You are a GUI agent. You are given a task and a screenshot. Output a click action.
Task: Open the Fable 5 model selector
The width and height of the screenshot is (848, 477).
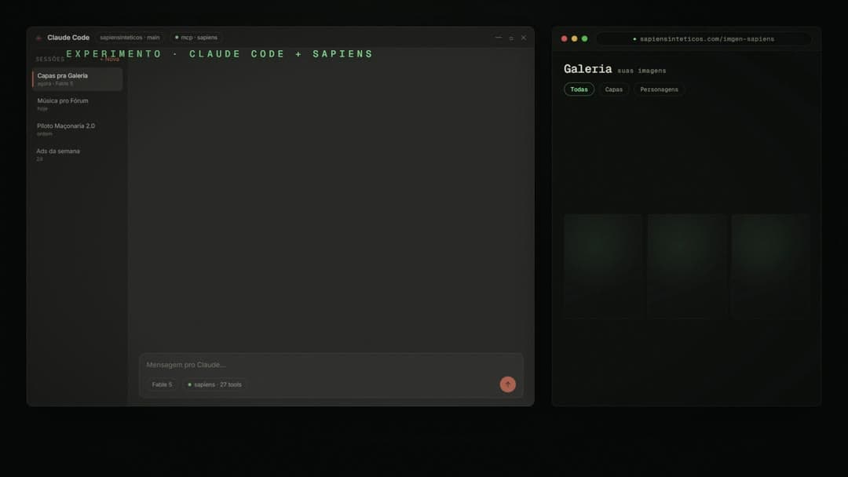pyautogui.click(x=162, y=384)
